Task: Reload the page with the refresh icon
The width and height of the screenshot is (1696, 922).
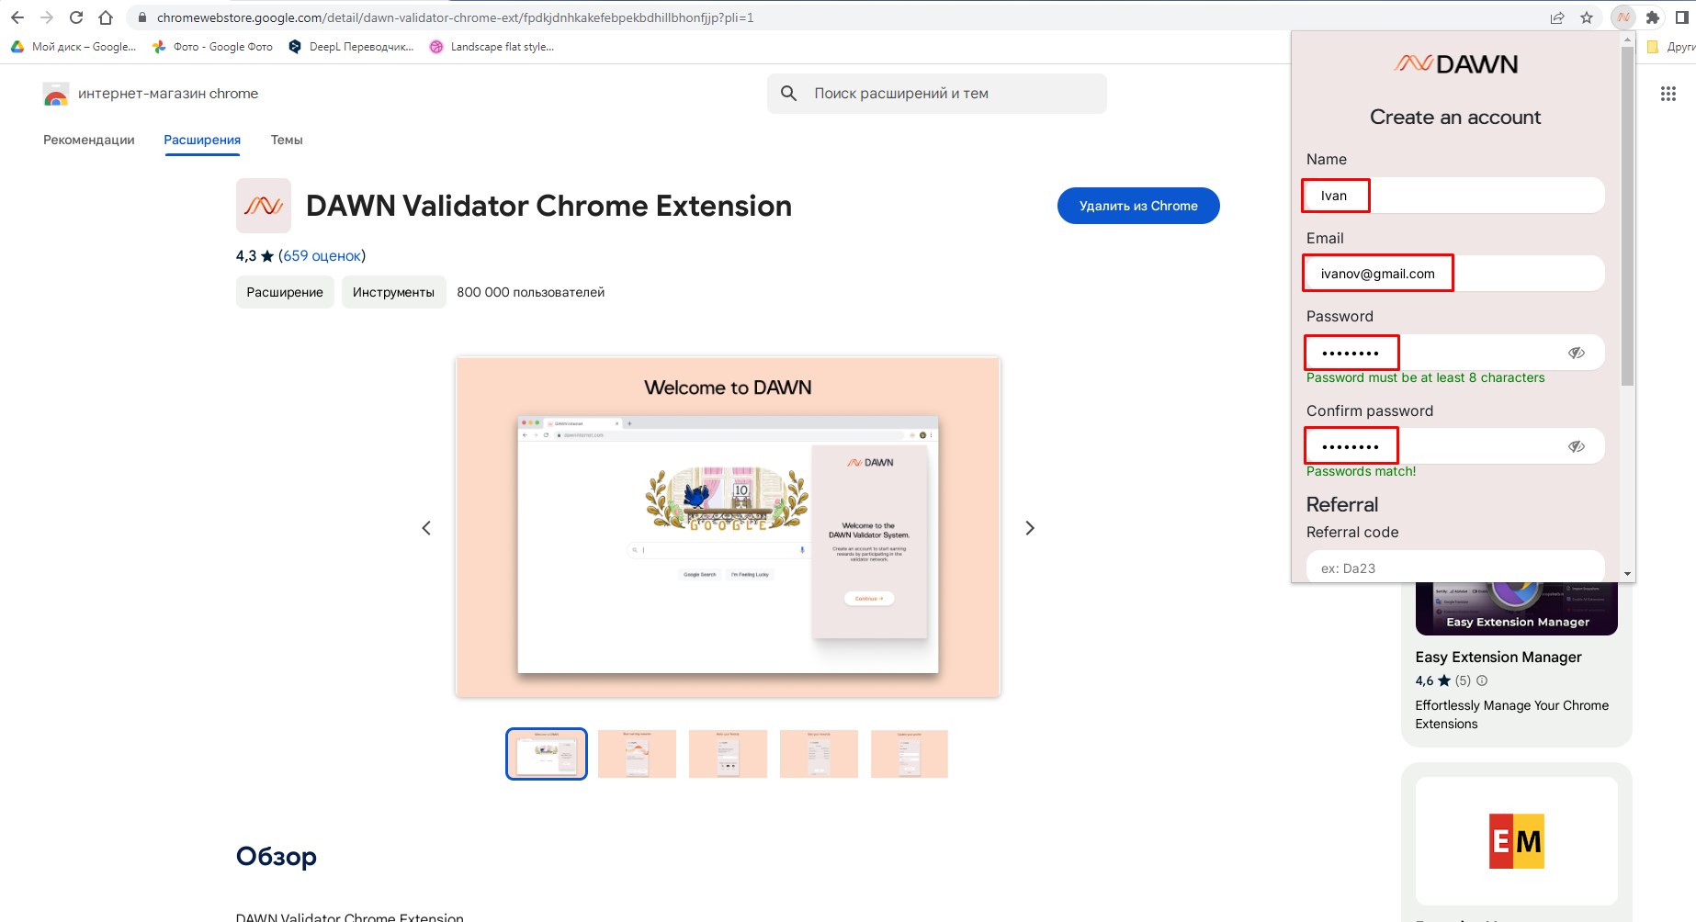Action: click(x=76, y=17)
